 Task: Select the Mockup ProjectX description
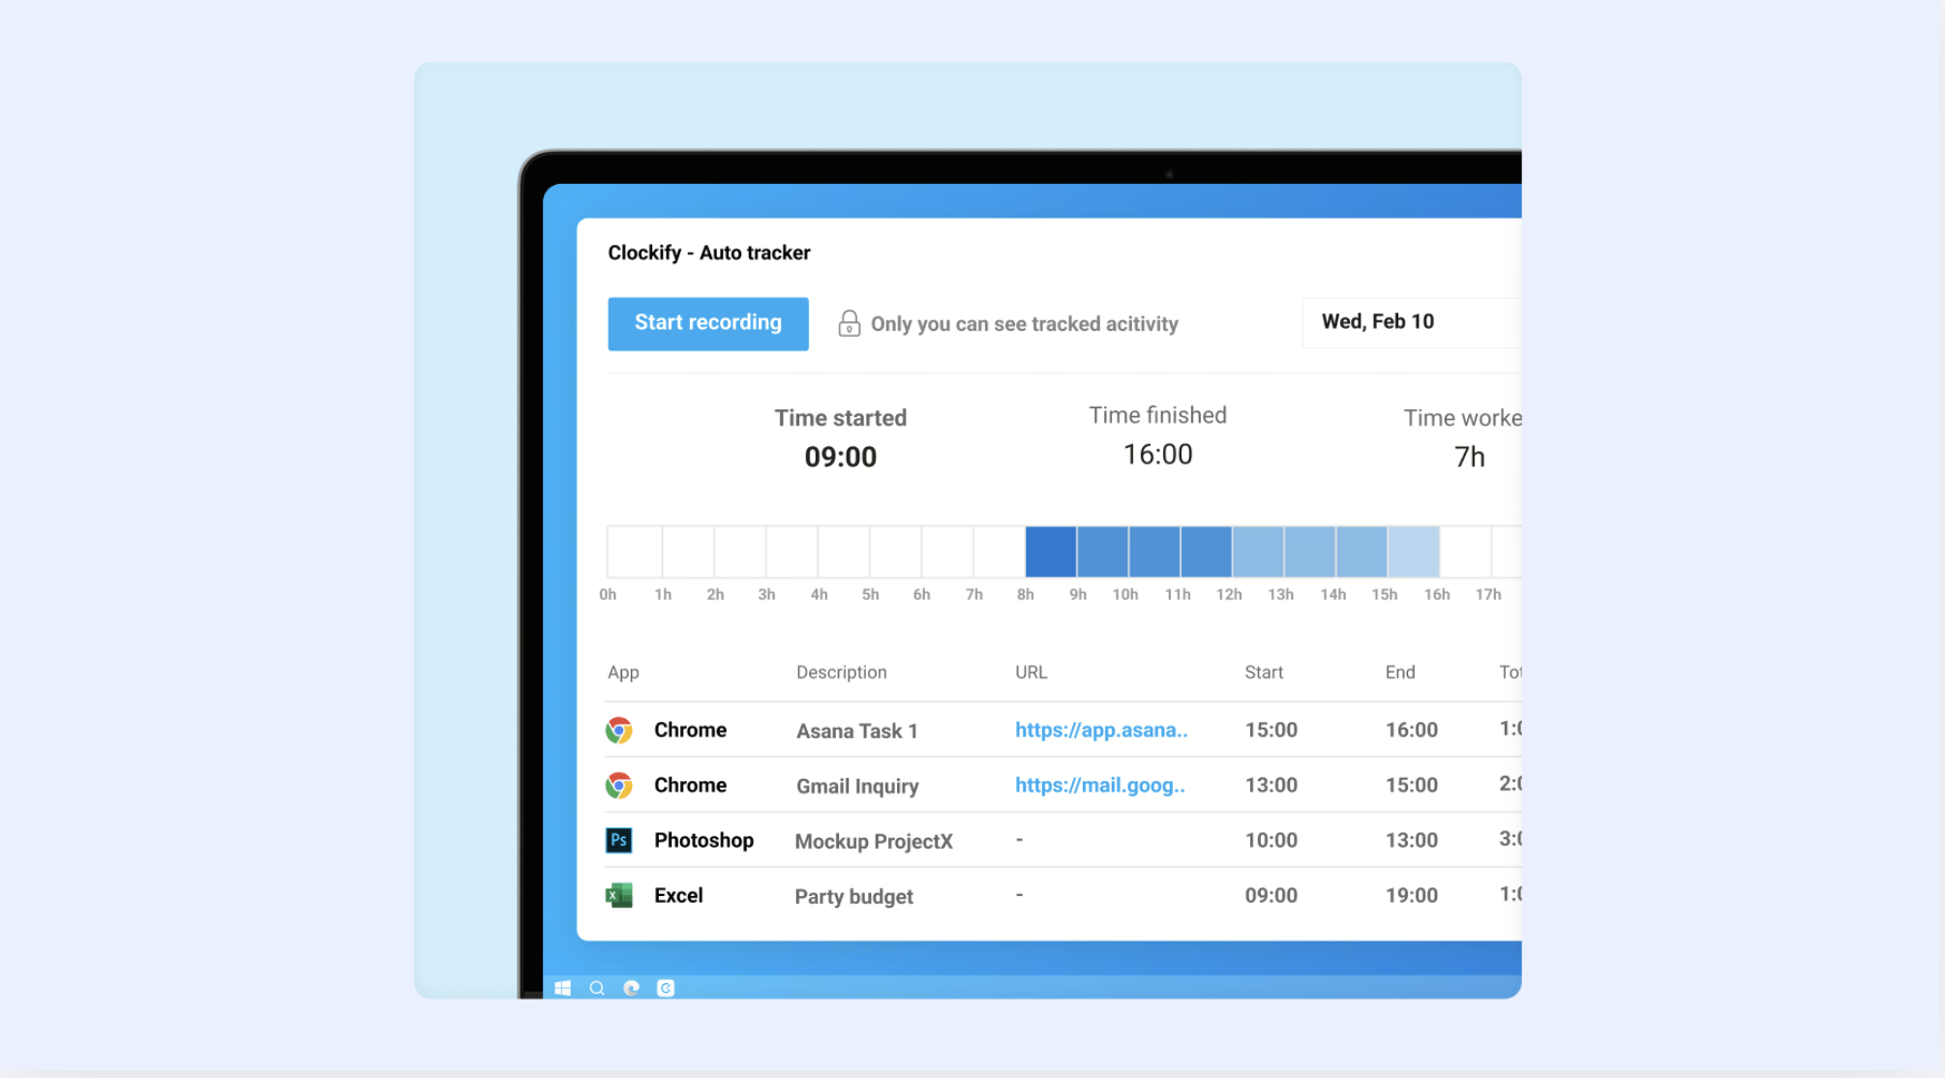click(874, 842)
